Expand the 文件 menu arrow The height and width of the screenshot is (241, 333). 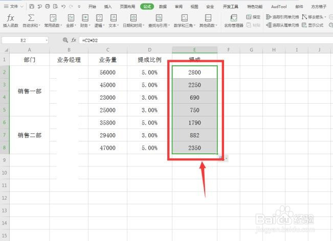point(21,7)
